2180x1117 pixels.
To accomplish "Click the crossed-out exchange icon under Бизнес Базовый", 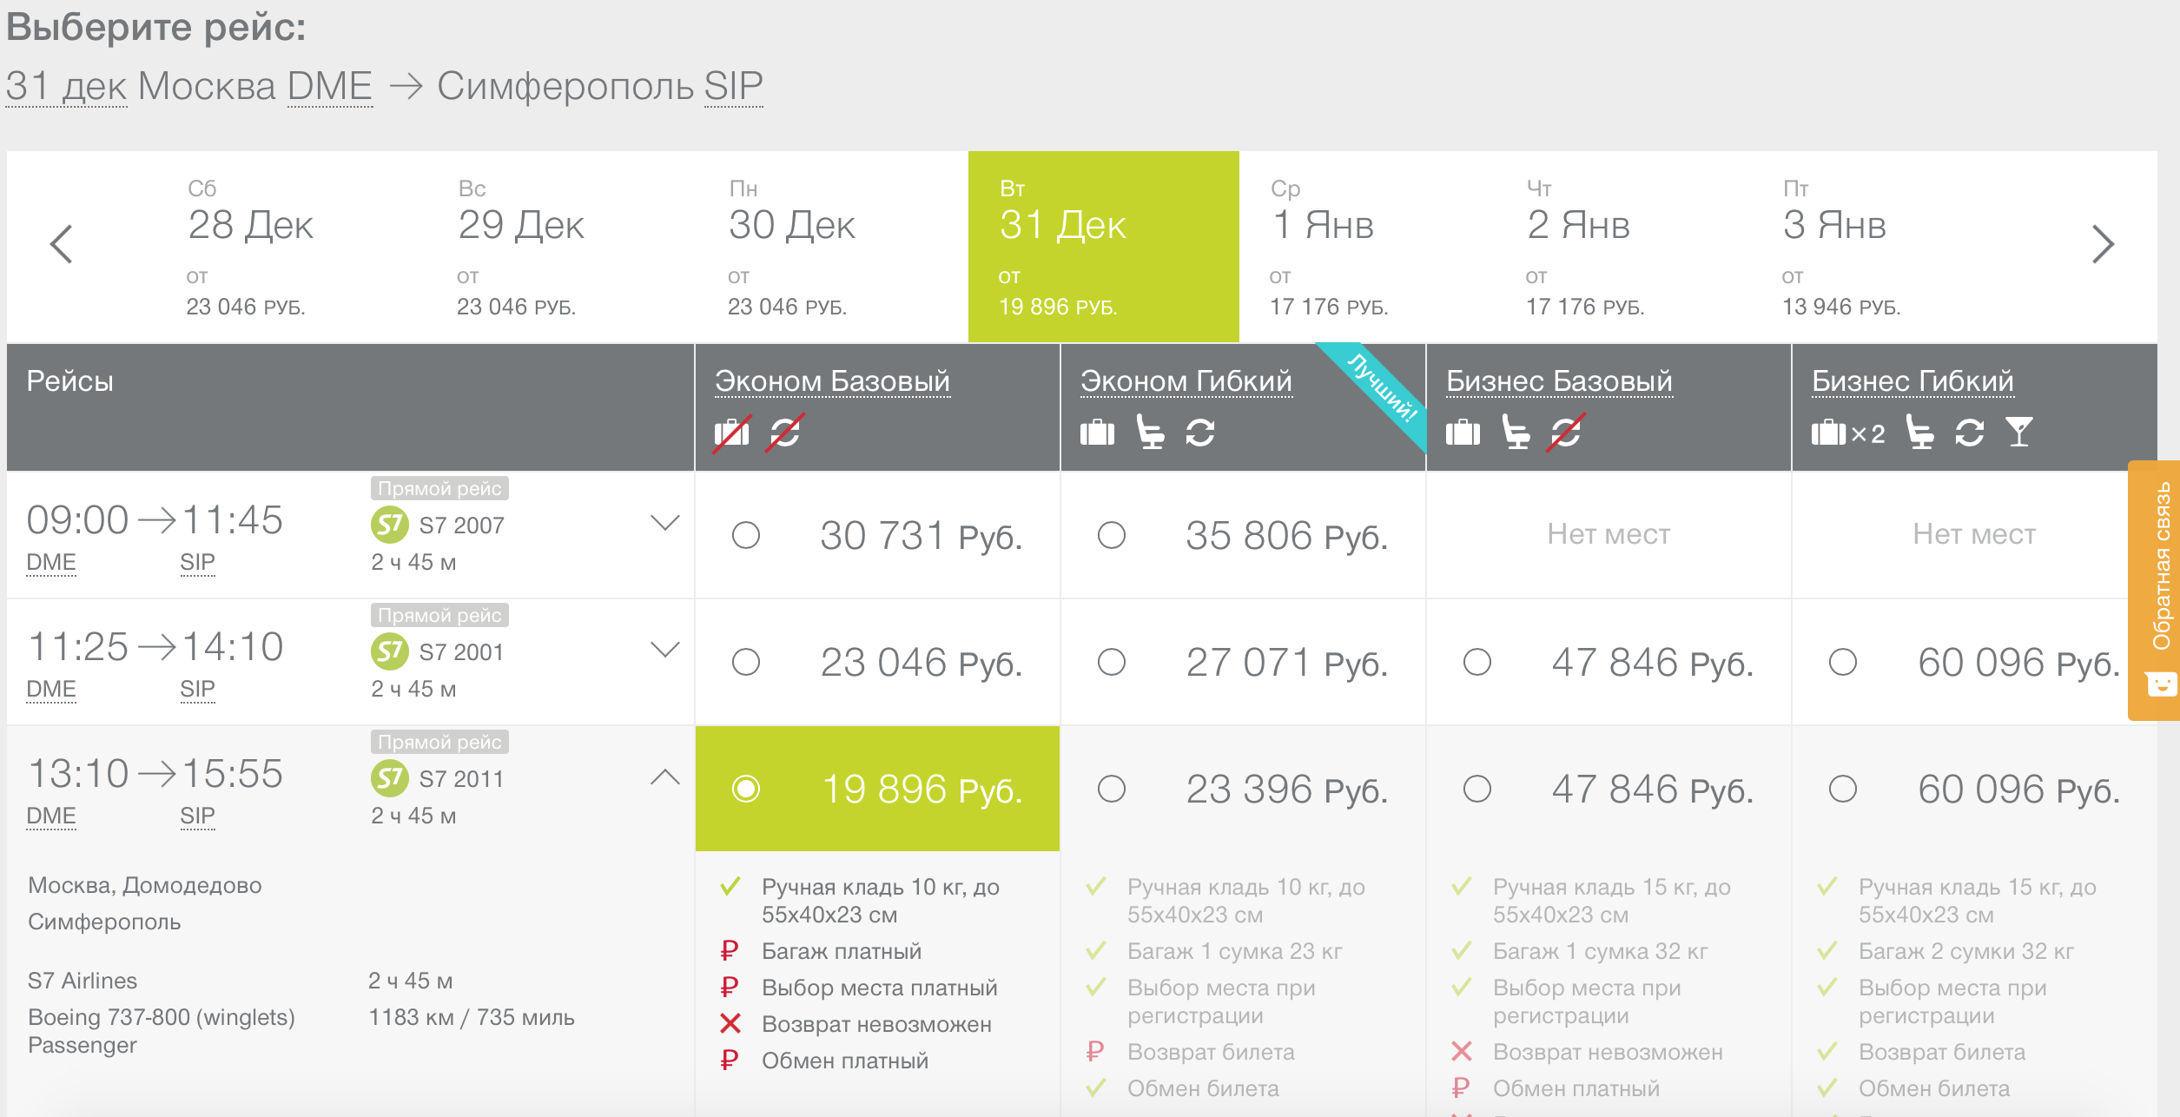I will 1565,432.
